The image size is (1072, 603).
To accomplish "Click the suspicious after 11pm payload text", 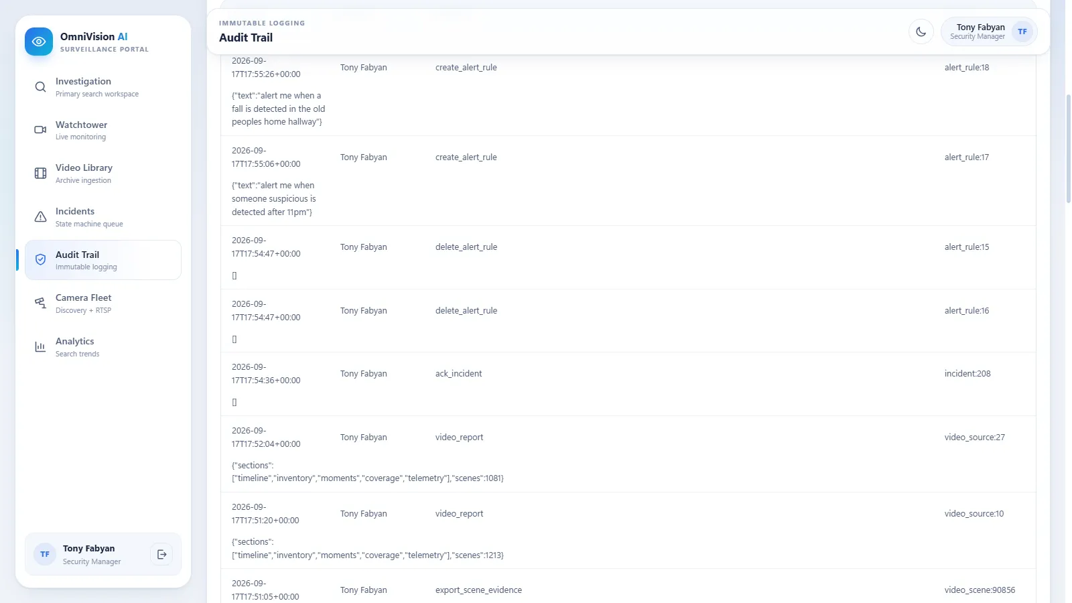I will point(273,199).
